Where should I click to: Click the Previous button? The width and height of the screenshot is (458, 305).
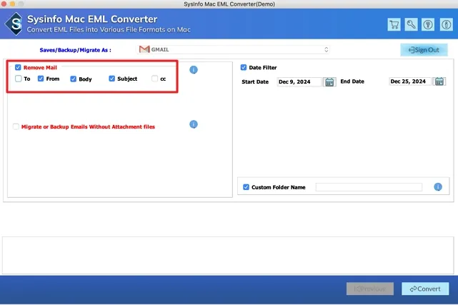click(370, 289)
